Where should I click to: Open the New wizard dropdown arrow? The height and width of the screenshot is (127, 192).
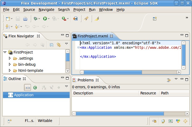(12, 19)
